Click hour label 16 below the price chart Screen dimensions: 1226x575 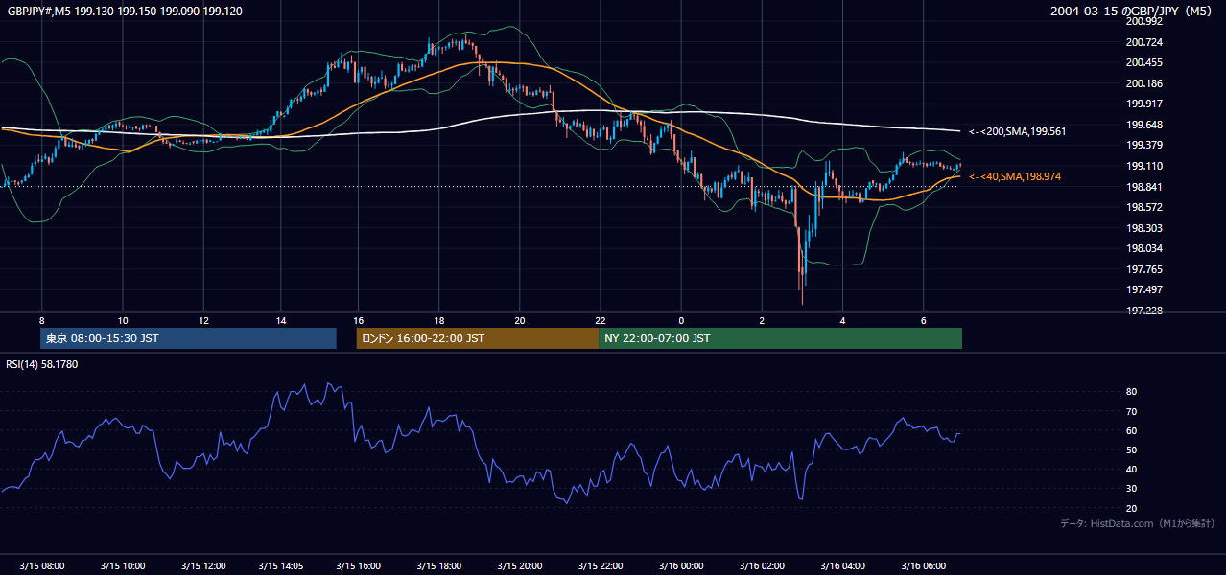[x=358, y=320]
